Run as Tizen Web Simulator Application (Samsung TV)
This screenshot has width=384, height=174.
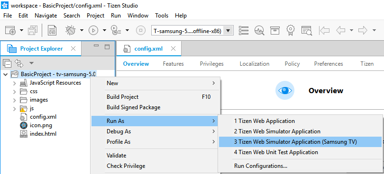click(300, 142)
